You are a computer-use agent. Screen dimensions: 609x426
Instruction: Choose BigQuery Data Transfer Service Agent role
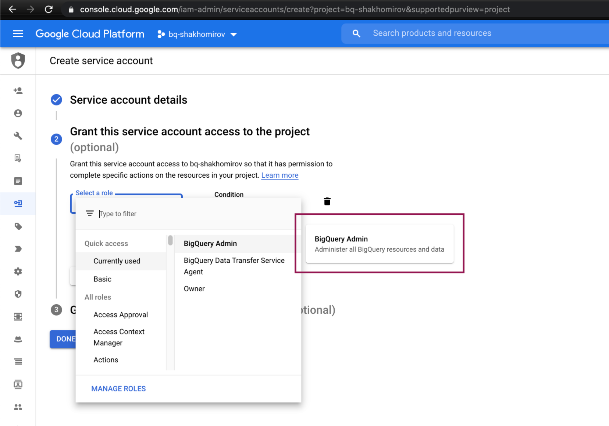234,266
